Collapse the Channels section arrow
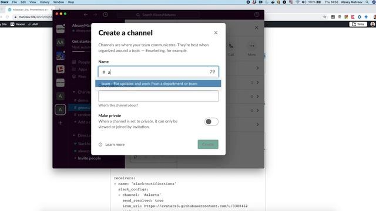Screen dimensions: 376x211 74,92
